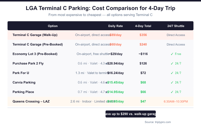The image size is (201, 125).
Task: Click the Option column header
Action: (x=53, y=26)
